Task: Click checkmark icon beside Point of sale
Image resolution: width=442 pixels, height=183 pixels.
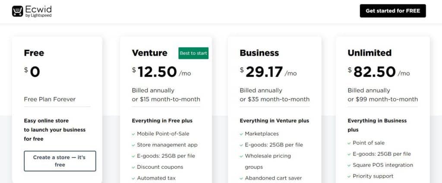Action: pos(349,143)
